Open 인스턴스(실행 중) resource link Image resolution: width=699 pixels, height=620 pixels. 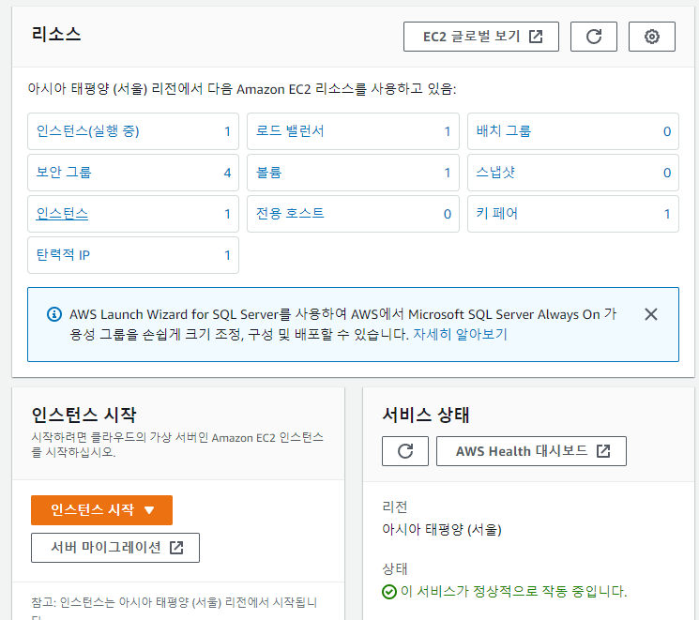coord(88,131)
